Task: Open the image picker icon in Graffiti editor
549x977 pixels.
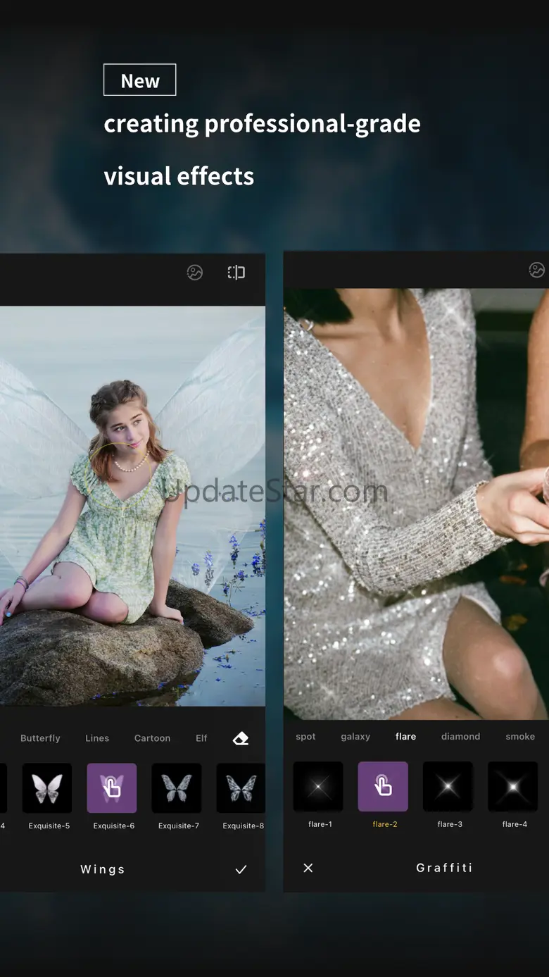Action: (537, 270)
